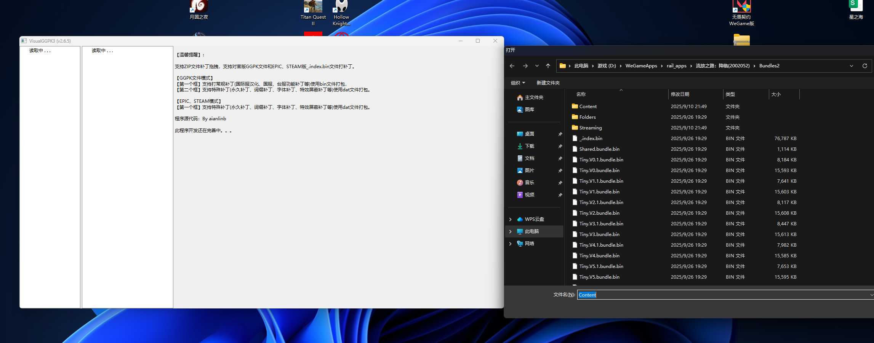
Task: Expand the 此电脑 tree node
Action: 511,231
